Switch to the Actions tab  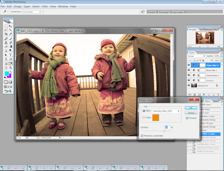click(x=215, y=101)
